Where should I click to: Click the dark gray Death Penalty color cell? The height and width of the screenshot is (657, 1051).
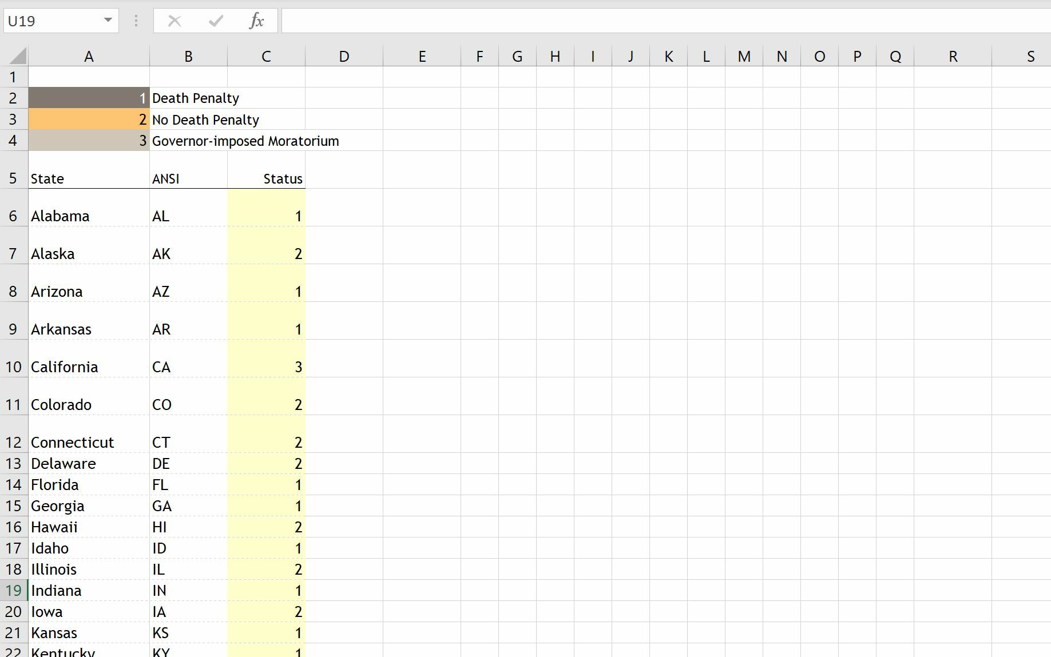click(89, 98)
